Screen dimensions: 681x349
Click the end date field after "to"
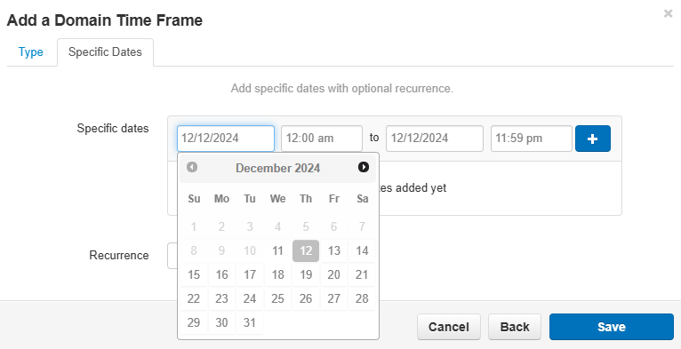(x=435, y=139)
